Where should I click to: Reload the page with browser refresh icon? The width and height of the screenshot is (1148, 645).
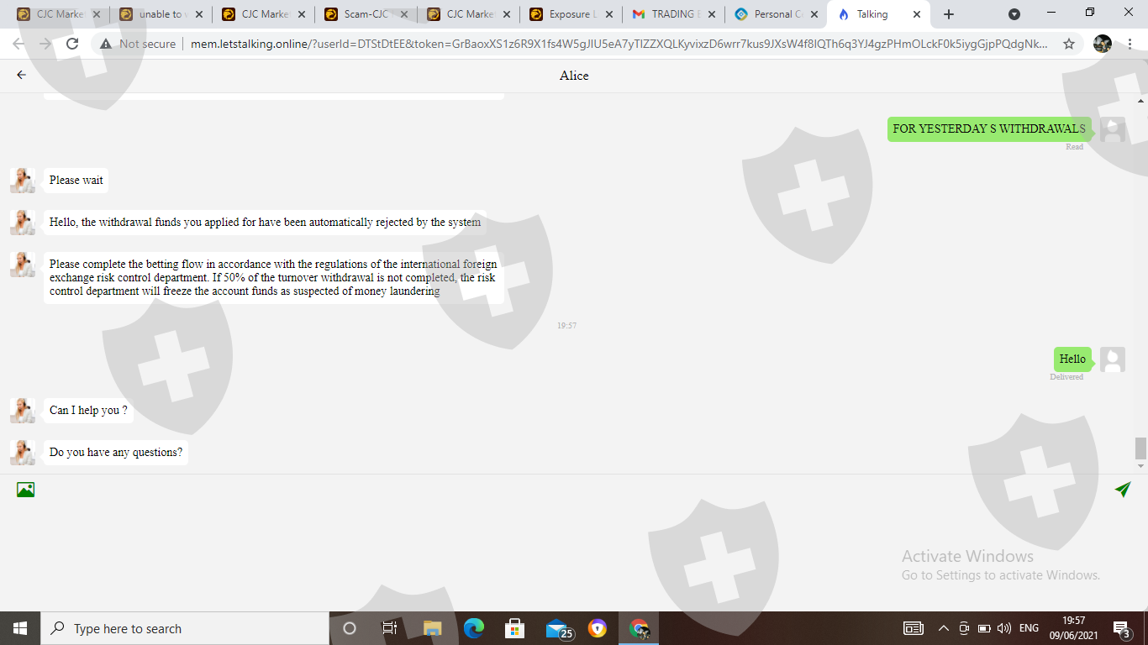pyautogui.click(x=72, y=44)
